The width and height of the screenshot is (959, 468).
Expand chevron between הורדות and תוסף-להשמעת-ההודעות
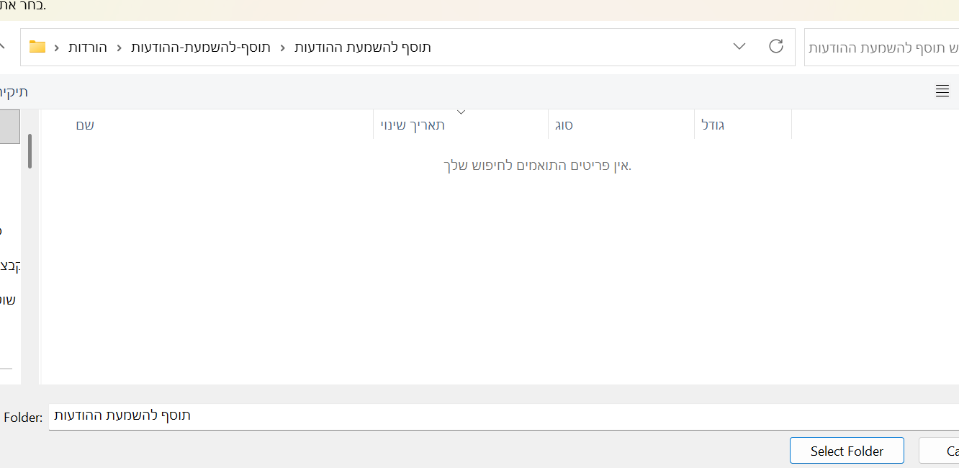tap(119, 48)
